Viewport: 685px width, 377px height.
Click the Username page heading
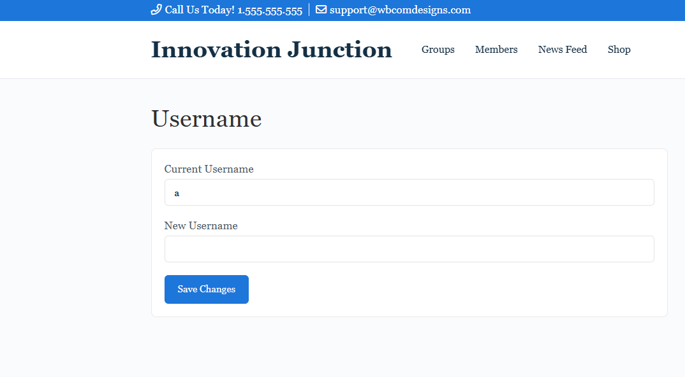tap(206, 119)
